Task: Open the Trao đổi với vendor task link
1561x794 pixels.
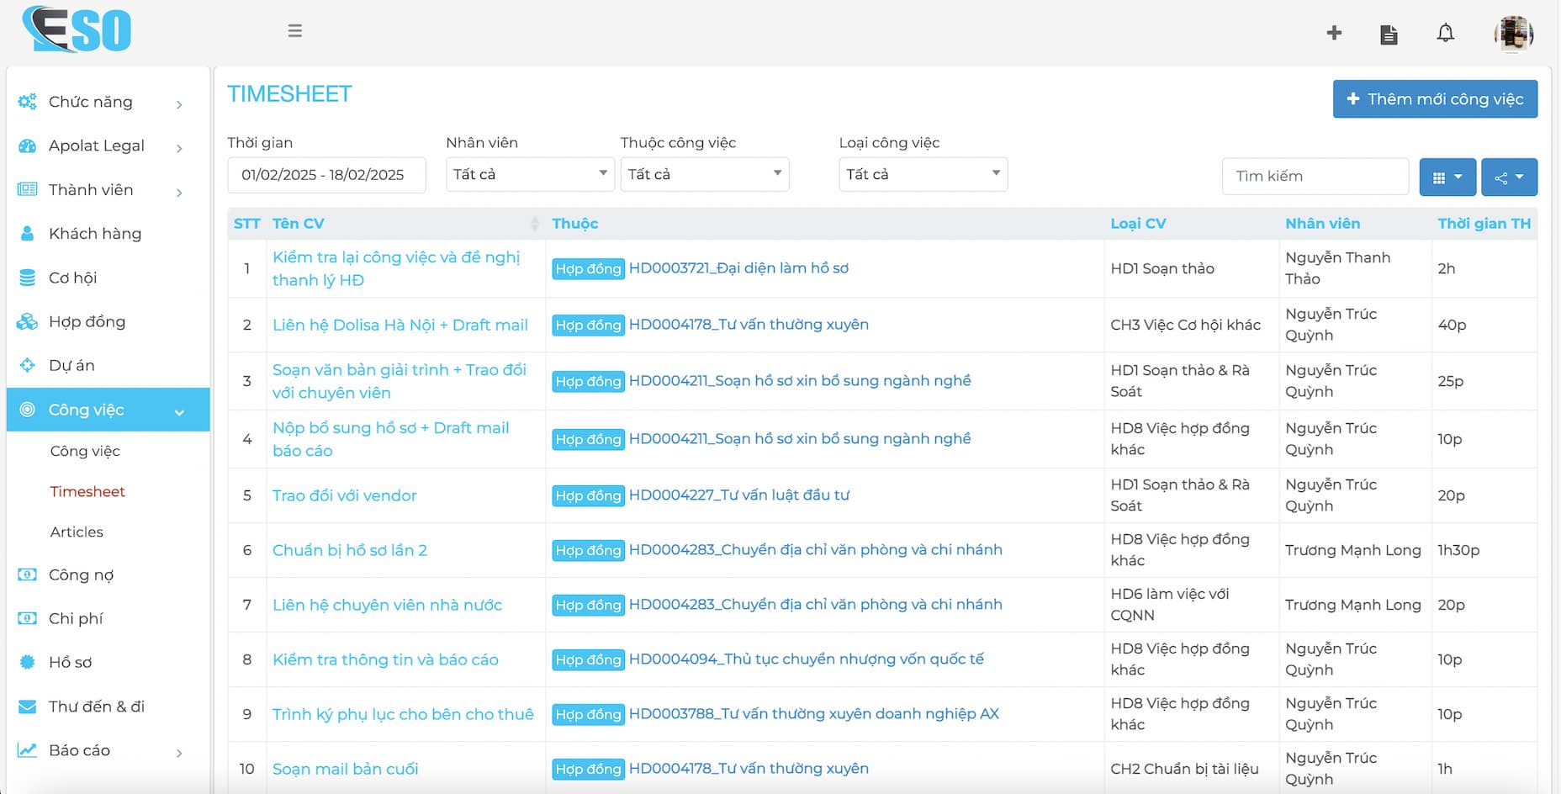Action: (345, 495)
